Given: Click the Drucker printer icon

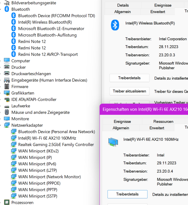Looking at the screenshot, I should point(7,67).
